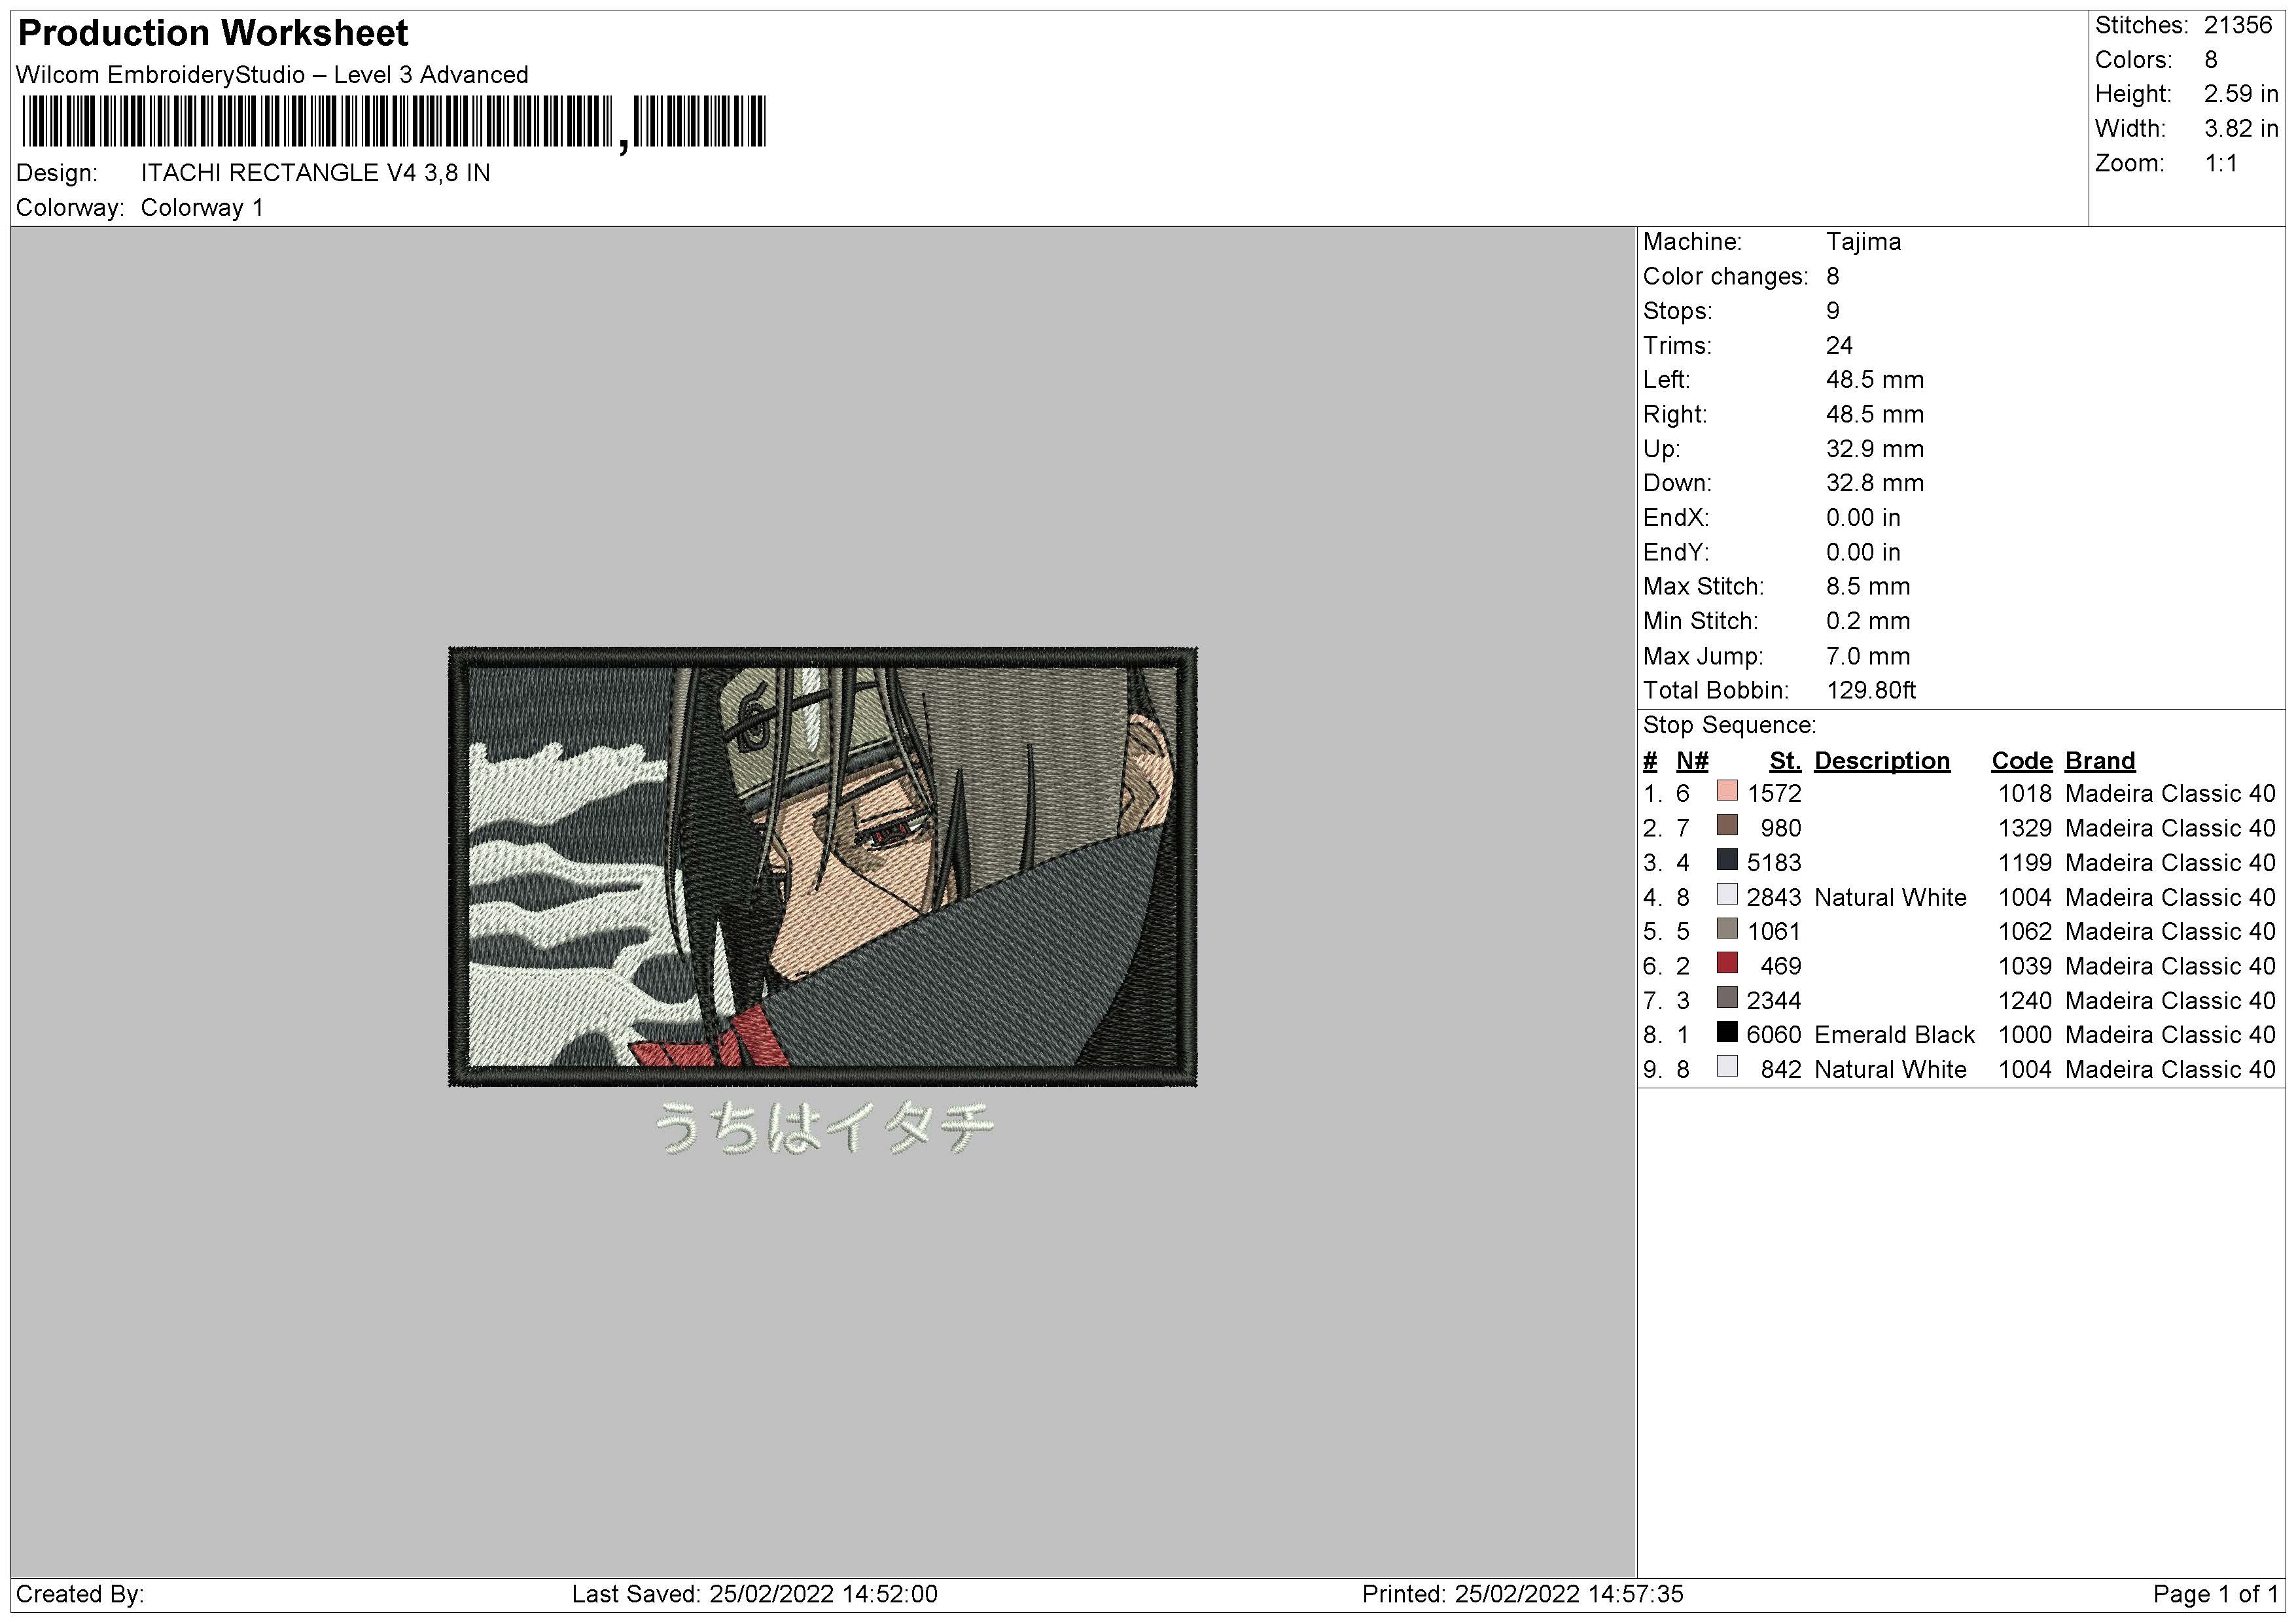Click the 'Code' column header
Screen dimensions: 2296x1622
click(2021, 761)
